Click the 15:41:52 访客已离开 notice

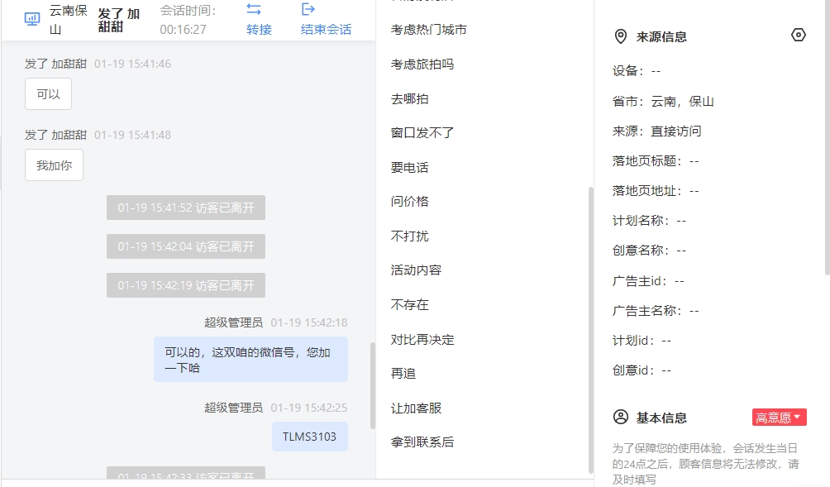186,208
